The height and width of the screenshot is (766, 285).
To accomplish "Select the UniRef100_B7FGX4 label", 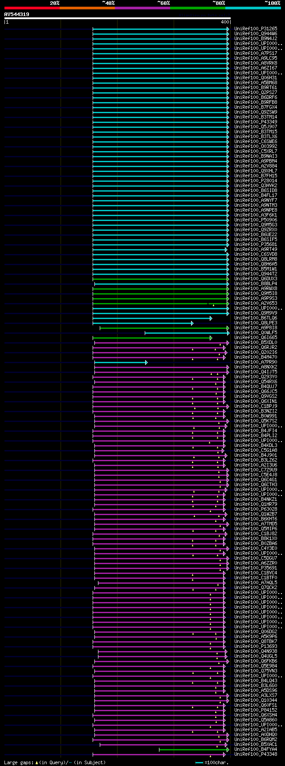I will tap(256, 107).
